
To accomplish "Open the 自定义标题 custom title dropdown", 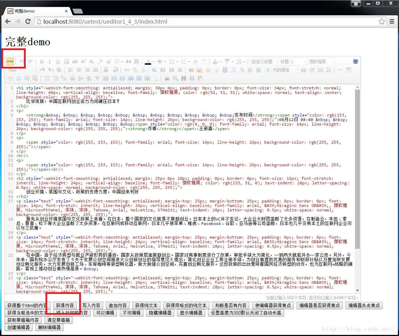I will (264, 62).
